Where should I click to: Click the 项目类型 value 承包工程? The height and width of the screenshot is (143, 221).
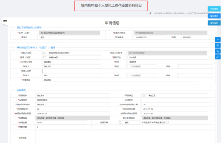[152, 95]
